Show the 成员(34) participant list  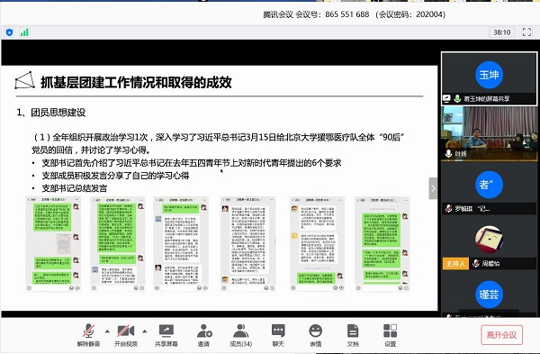coord(240,335)
